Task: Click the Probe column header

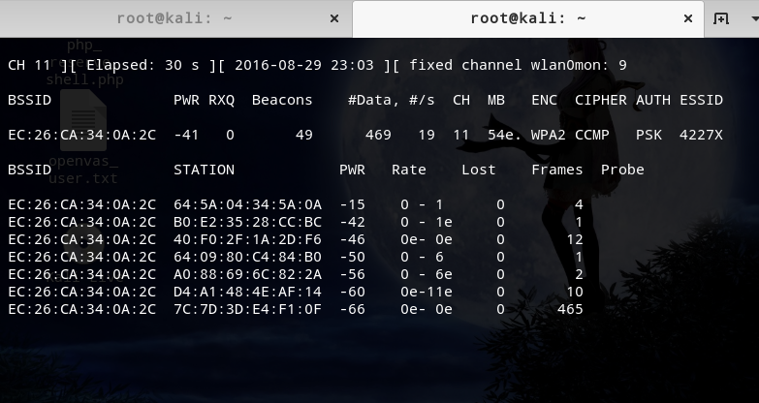Action: 622,170
